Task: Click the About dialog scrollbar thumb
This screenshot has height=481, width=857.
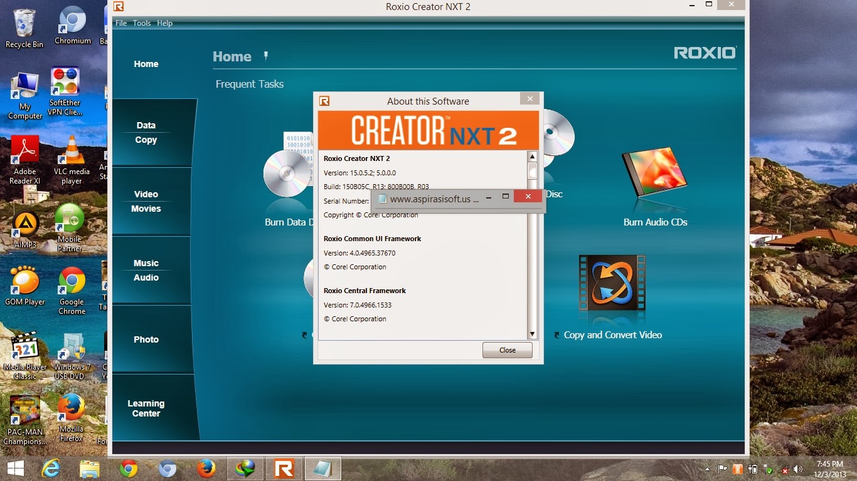Action: [532, 170]
